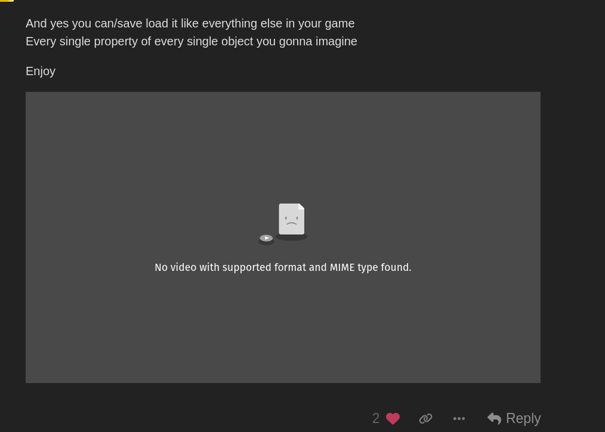Click the sad document icon in player
The height and width of the screenshot is (432, 605).
click(x=292, y=219)
